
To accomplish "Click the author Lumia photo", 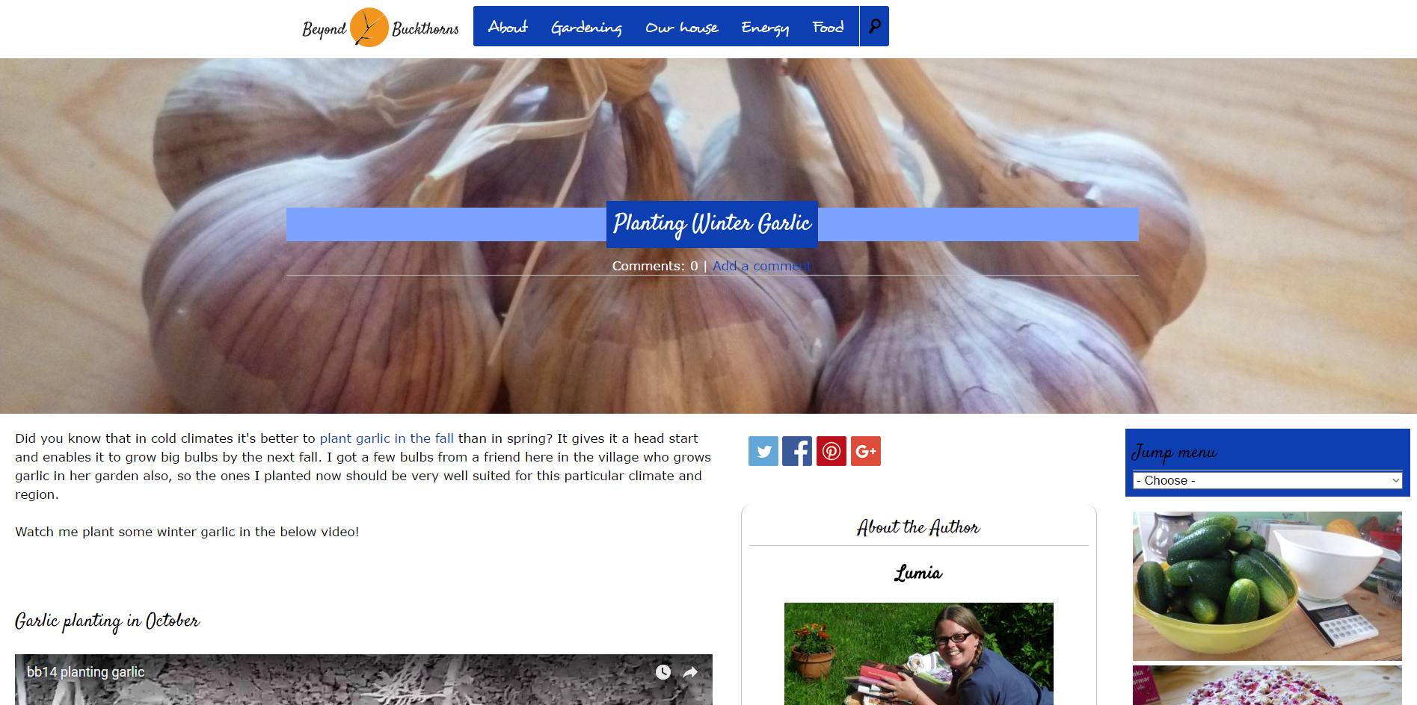I will (919, 654).
